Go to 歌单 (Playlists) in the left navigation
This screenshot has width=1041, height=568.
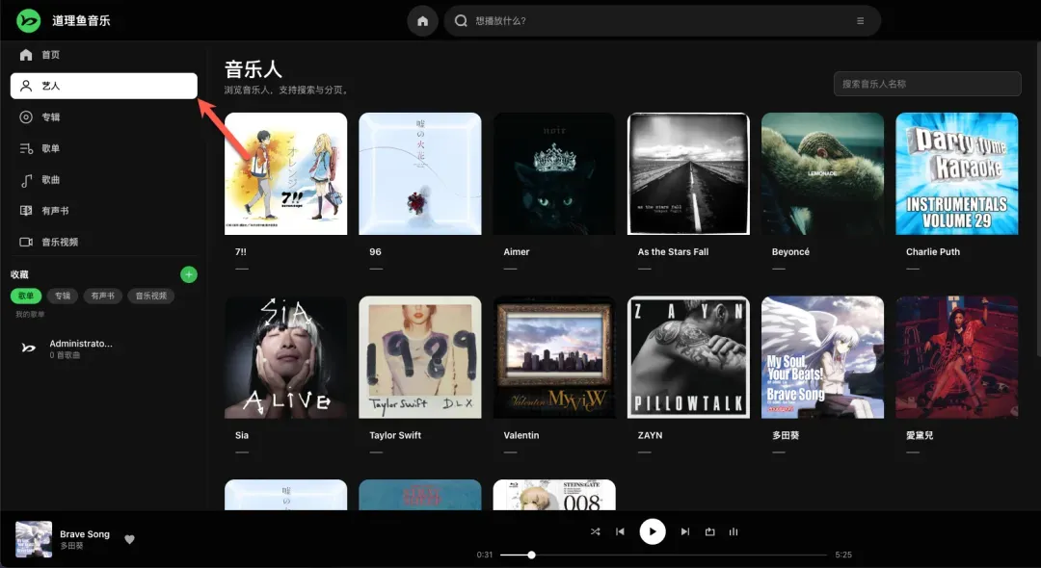pos(50,148)
